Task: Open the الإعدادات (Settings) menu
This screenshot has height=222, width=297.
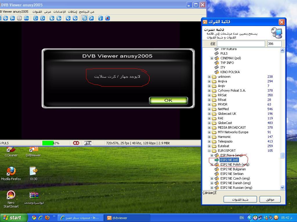Action: point(59,12)
